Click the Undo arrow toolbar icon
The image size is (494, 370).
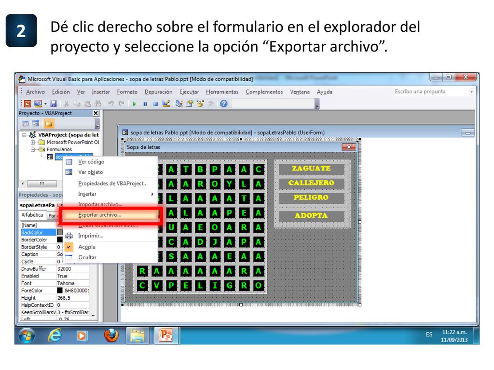[111, 104]
